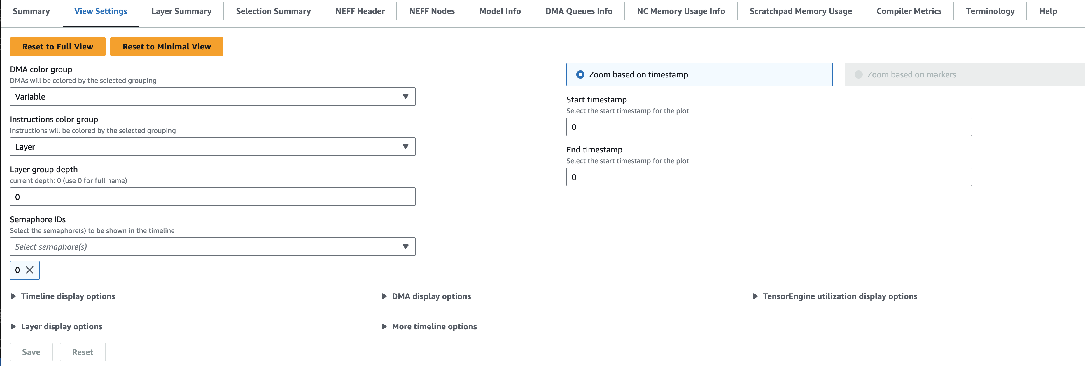Image resolution: width=1085 pixels, height=366 pixels.
Task: Open the Compiler Metrics tab
Action: click(909, 11)
